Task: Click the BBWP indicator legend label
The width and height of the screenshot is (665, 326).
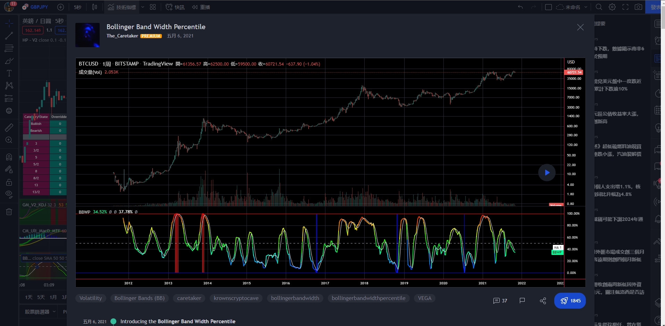Action: click(x=84, y=212)
